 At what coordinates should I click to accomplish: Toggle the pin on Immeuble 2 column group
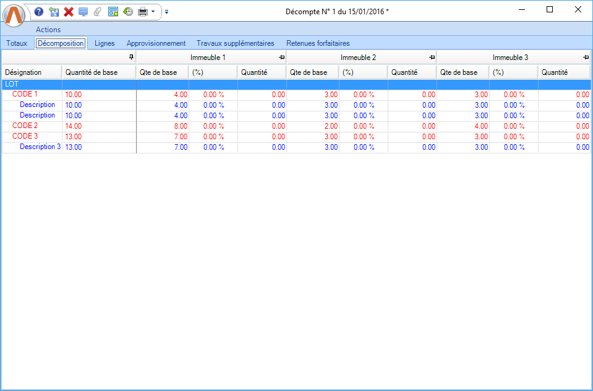pyautogui.click(x=432, y=58)
